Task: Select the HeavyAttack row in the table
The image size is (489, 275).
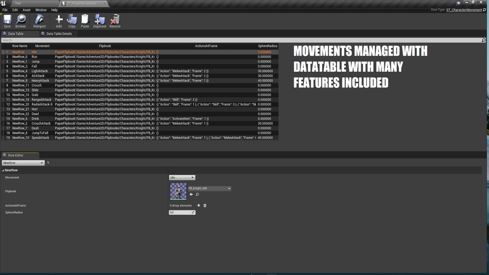Action: (140, 81)
